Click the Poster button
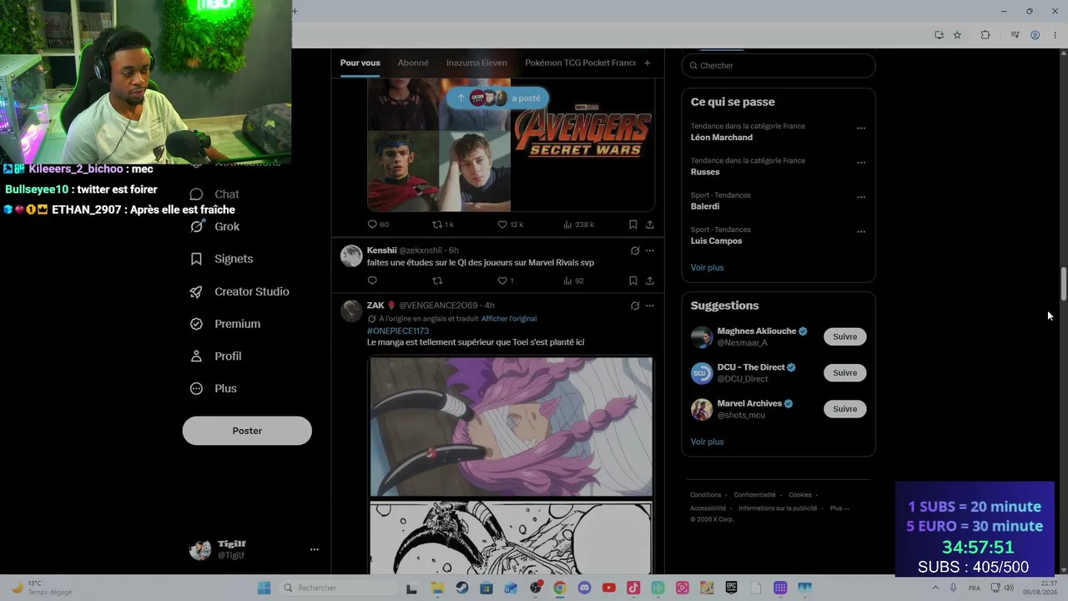The image size is (1068, 601). 247,431
